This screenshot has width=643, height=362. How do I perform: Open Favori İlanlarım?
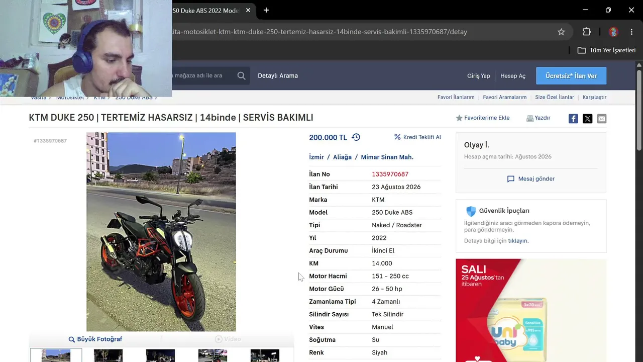click(x=456, y=97)
